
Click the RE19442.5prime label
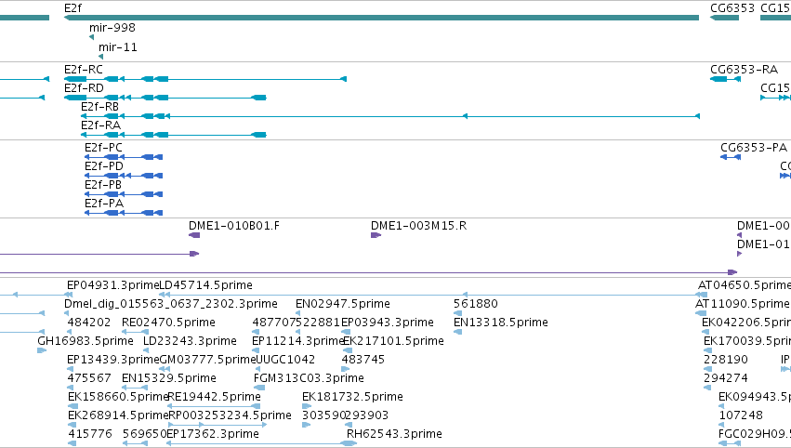click(x=214, y=397)
